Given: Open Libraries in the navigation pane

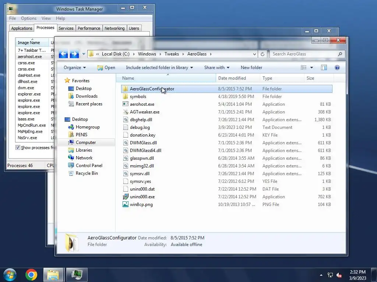Looking at the screenshot, I should tap(84, 150).
